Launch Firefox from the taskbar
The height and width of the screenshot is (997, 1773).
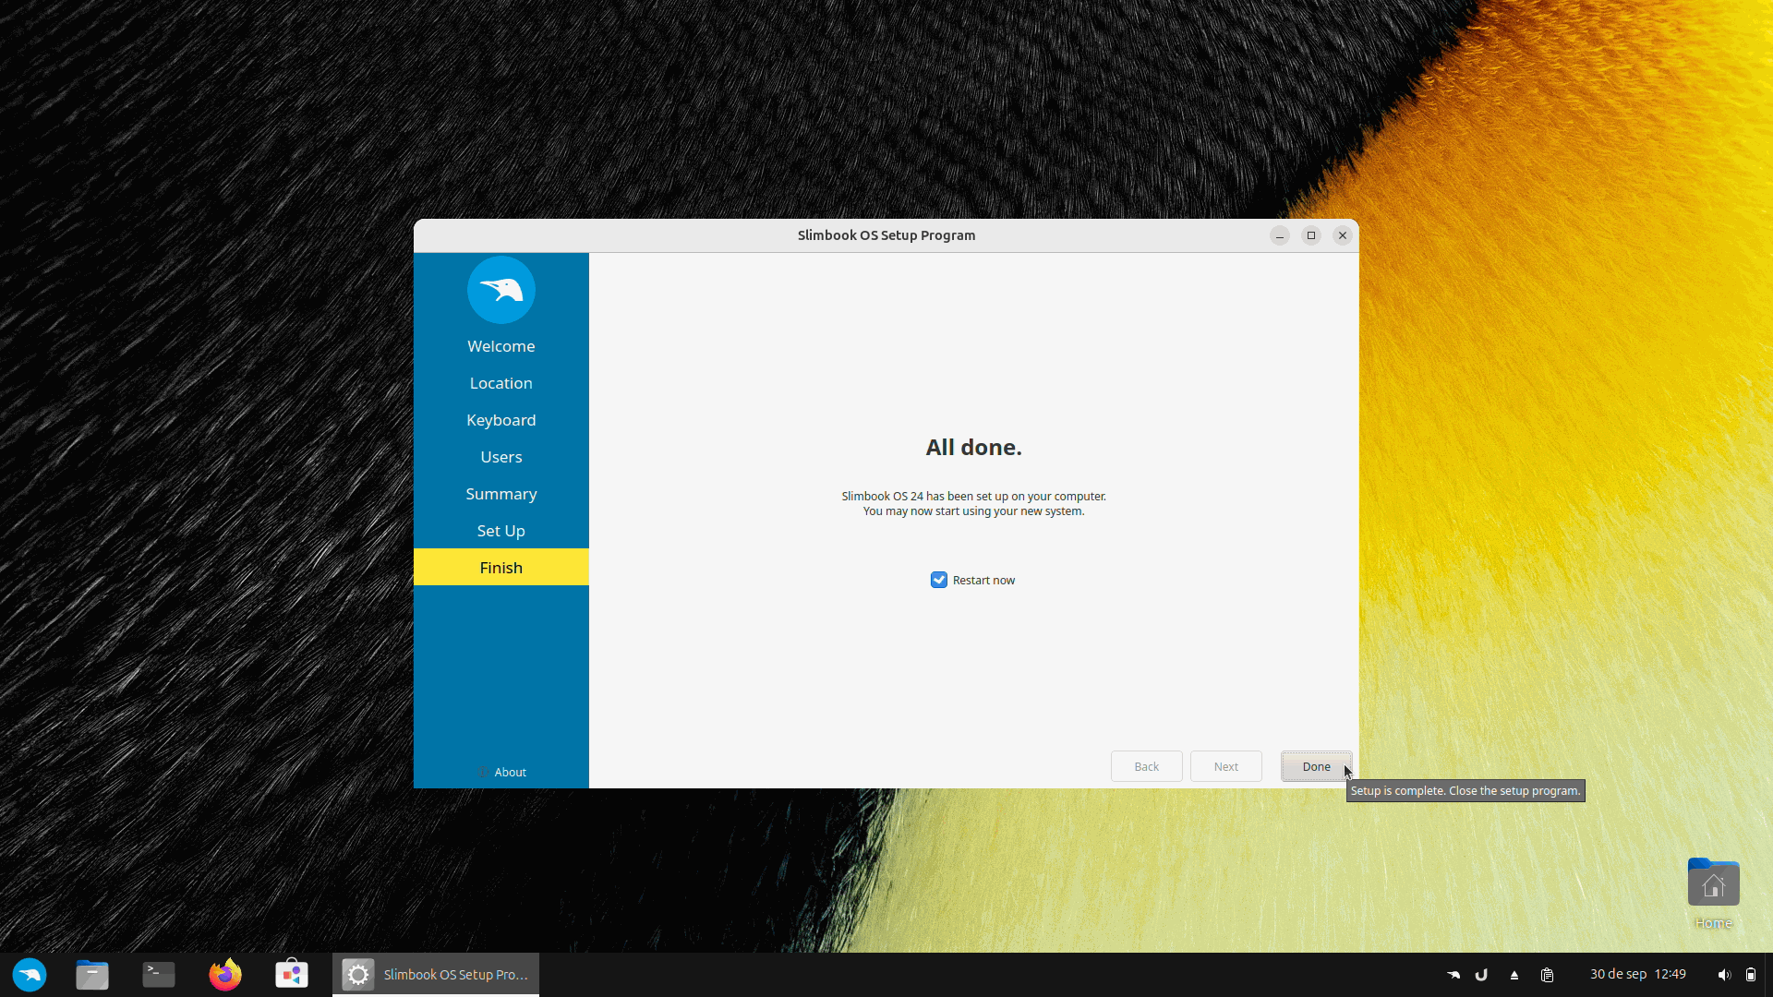point(225,975)
